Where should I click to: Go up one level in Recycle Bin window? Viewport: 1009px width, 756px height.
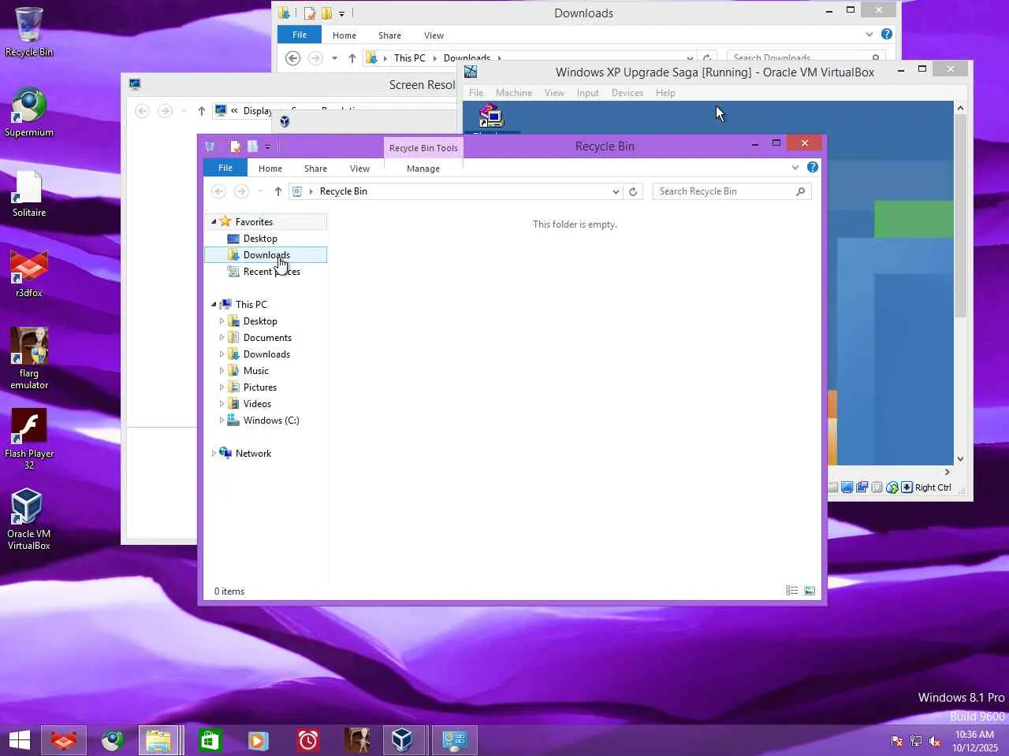pyautogui.click(x=277, y=191)
